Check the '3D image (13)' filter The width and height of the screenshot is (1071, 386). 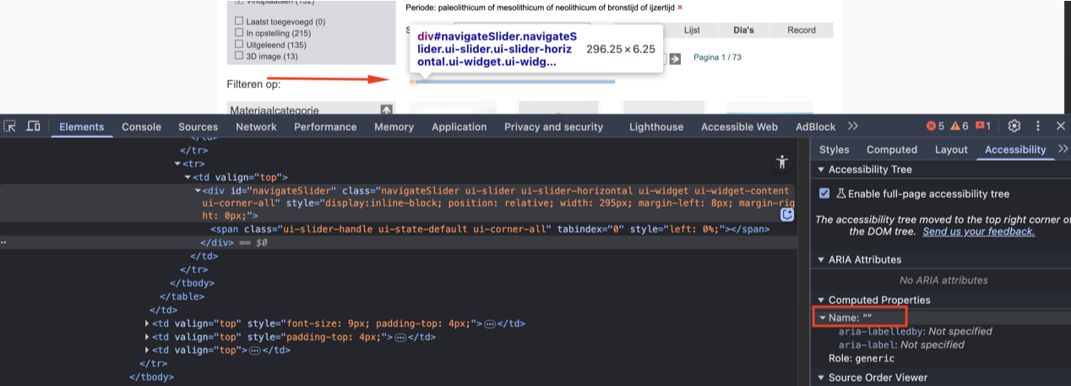239,57
